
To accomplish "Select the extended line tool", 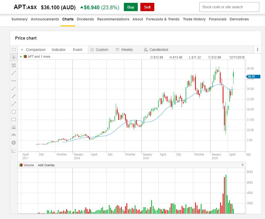I will click(14, 96).
